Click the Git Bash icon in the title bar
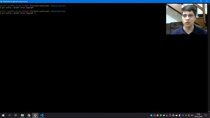 [1, 1]
